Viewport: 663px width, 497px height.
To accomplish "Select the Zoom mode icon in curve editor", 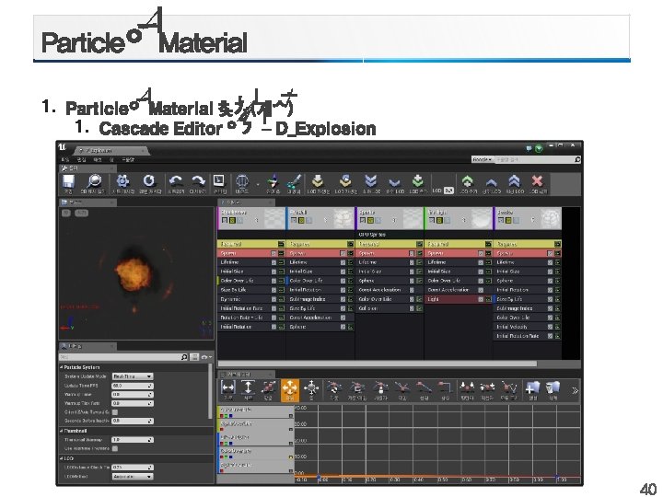I will [x=311, y=387].
